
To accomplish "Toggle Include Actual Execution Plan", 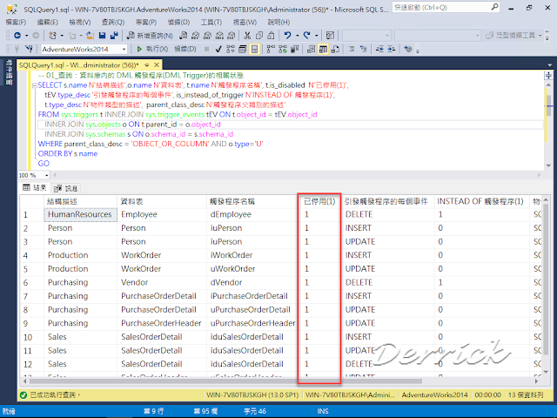I will click(x=271, y=49).
